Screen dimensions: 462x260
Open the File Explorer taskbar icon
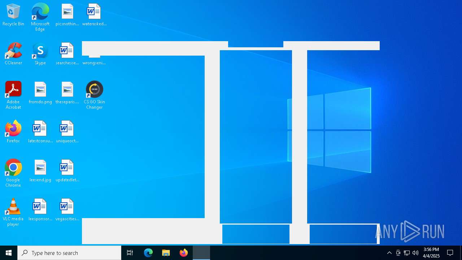(166, 253)
